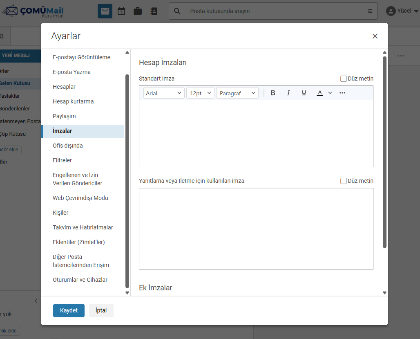
Task: Open the 12pt font size dropdown
Action: (x=200, y=93)
